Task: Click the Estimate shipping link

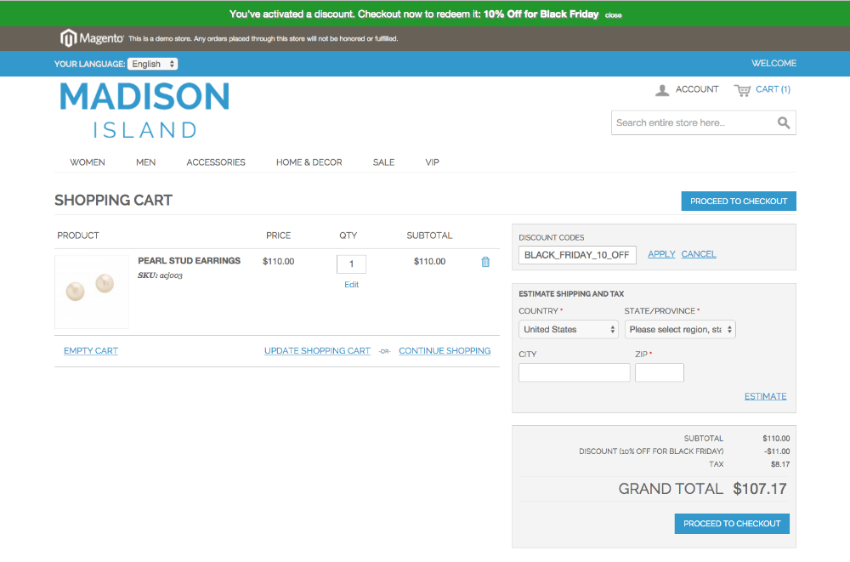Action: pyautogui.click(x=765, y=396)
